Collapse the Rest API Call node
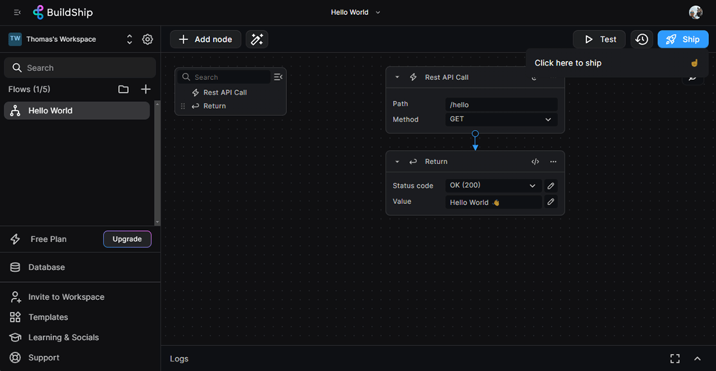This screenshot has height=371, width=716. point(397,78)
